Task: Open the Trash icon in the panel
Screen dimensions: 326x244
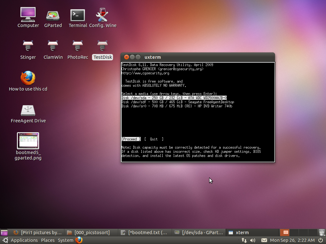Action: pyautogui.click(x=322, y=233)
